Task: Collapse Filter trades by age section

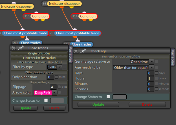Action: coord(39,72)
